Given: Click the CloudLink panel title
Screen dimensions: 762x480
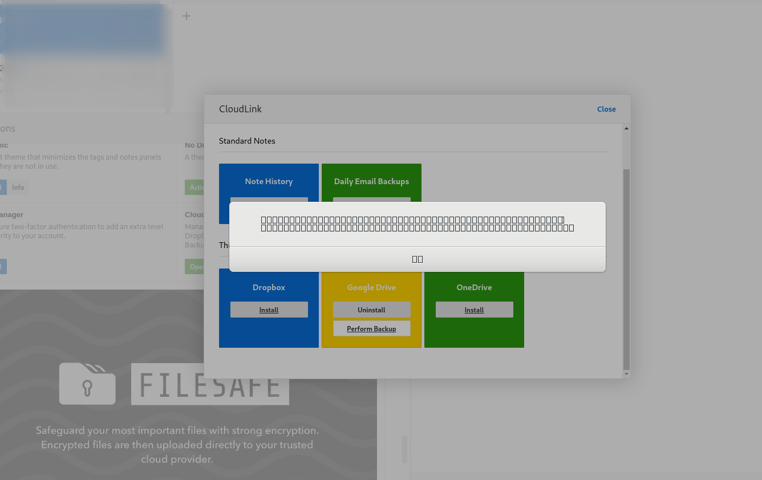Looking at the screenshot, I should click(241, 109).
